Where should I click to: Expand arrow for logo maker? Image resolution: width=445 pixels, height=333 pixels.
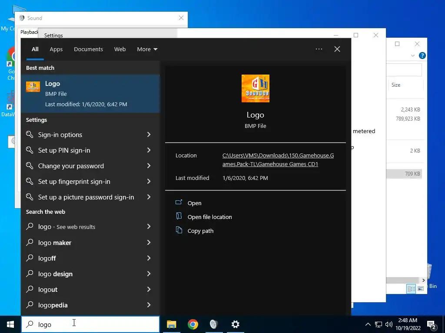coord(149,242)
